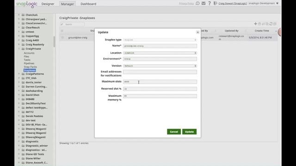
Task: Switch to the Designer tab
Action: (x=48, y=4)
